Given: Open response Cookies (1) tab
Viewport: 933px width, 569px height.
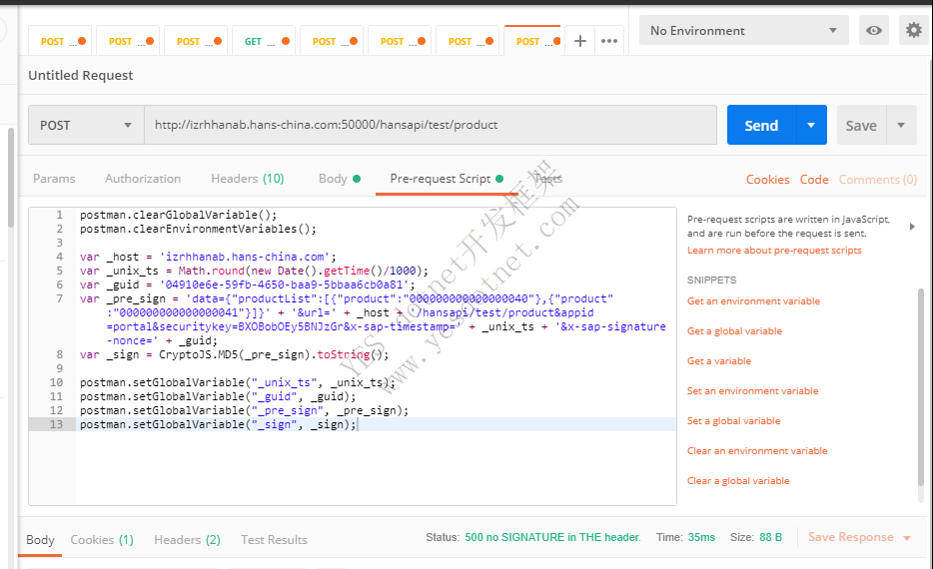Looking at the screenshot, I should point(102,540).
